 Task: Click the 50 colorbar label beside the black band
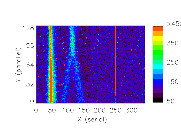click(x=171, y=101)
